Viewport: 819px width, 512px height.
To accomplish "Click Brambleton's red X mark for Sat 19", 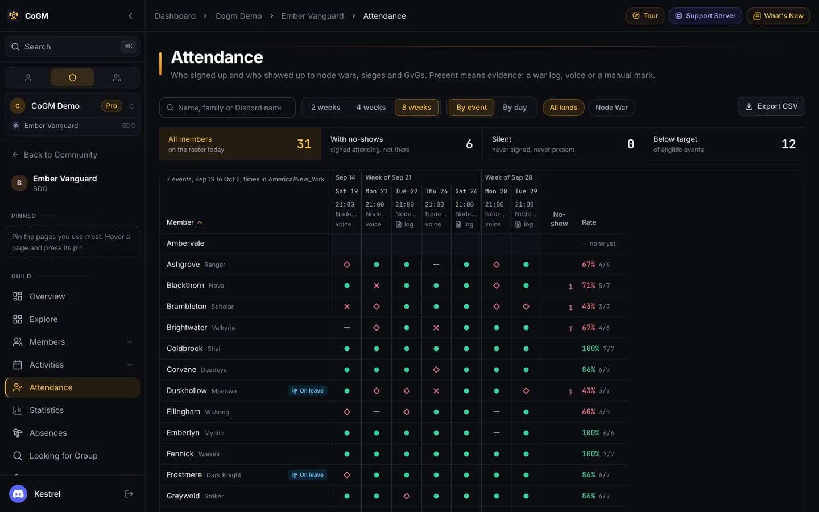I will 347,307.
